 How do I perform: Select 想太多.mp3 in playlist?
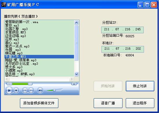[x=39, y=67]
